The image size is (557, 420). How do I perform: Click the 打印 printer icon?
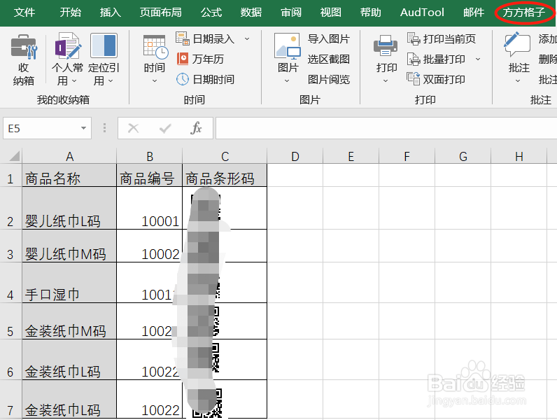click(x=386, y=45)
